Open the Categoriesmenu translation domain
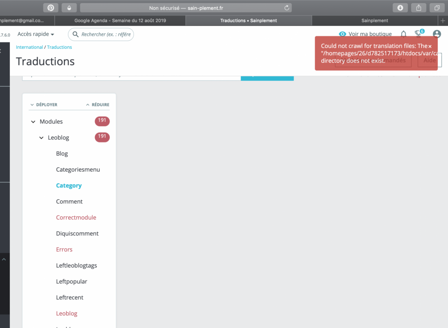The height and width of the screenshot is (328, 448). (78, 170)
